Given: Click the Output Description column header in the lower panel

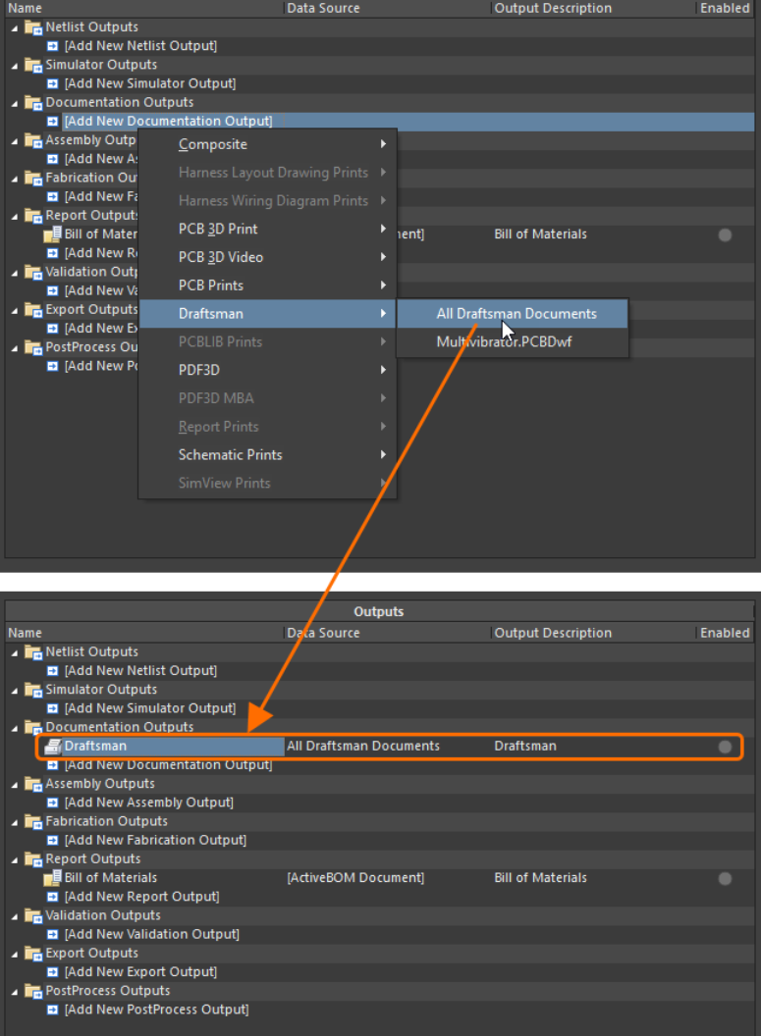Looking at the screenshot, I should (553, 633).
